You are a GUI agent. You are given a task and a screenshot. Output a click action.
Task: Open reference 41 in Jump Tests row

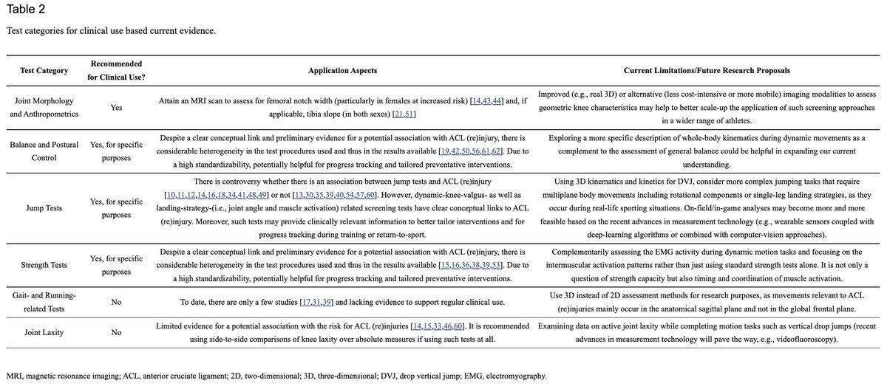pos(242,195)
